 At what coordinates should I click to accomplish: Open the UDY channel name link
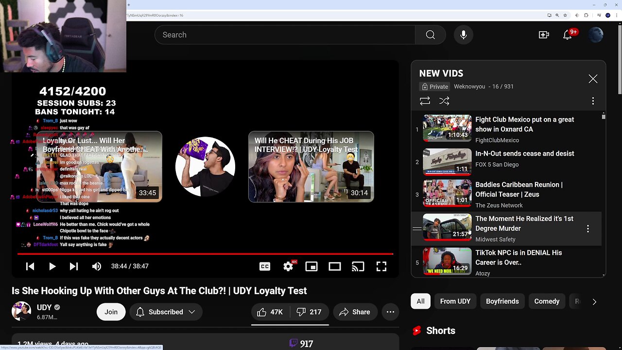[44, 308]
